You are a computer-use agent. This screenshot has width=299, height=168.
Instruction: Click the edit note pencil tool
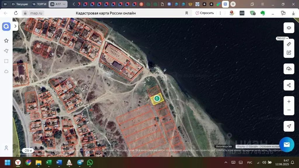coord(289,52)
